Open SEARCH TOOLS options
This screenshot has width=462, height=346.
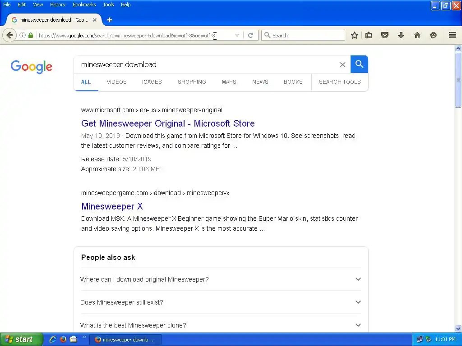click(340, 82)
